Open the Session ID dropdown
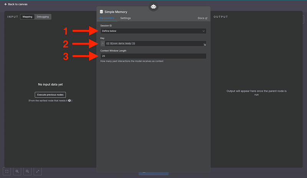The width and height of the screenshot is (307, 178). tap(153, 31)
